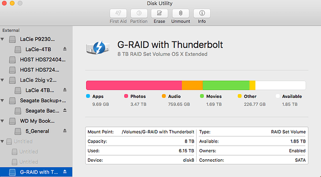
Task: Eject the 5_General volume
Action: tap(65, 131)
